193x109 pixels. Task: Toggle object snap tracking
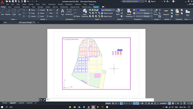(x=135, y=103)
